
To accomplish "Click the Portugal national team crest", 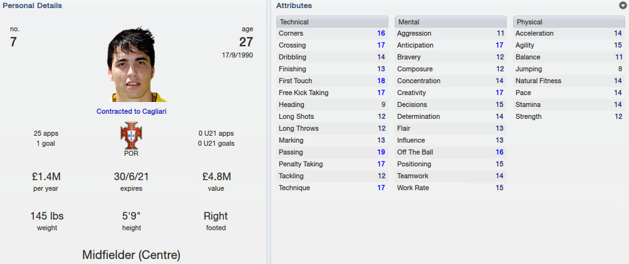I will tap(131, 136).
